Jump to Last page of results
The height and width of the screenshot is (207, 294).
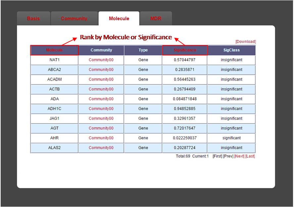pos(250,156)
